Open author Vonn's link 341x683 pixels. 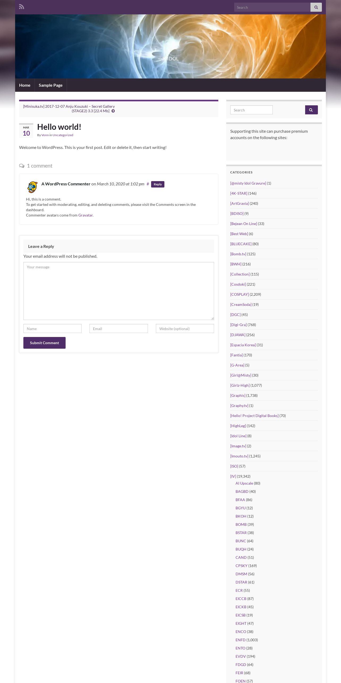coord(45,135)
